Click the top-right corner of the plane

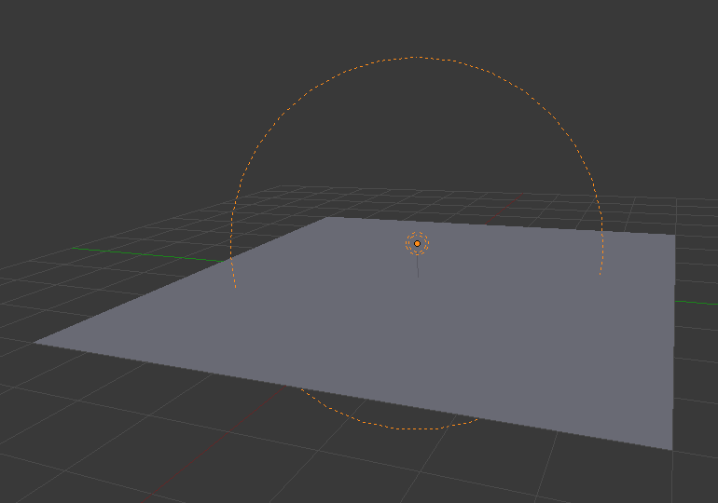tap(673, 234)
